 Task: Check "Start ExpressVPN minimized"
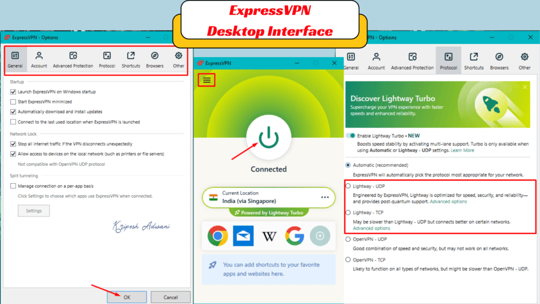pyautogui.click(x=12, y=102)
